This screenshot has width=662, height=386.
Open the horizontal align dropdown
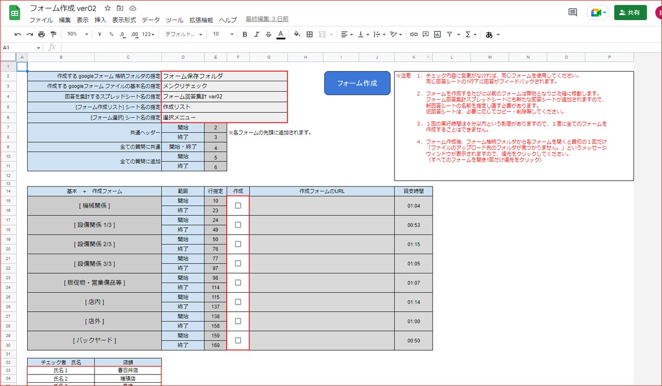[347, 34]
